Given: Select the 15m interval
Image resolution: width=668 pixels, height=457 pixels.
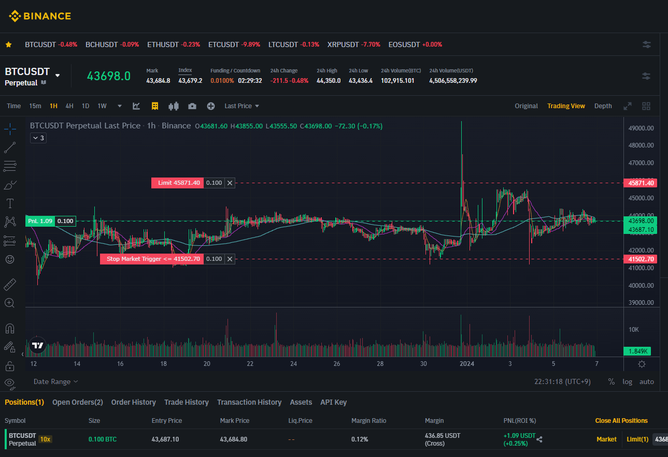Looking at the screenshot, I should coord(35,106).
